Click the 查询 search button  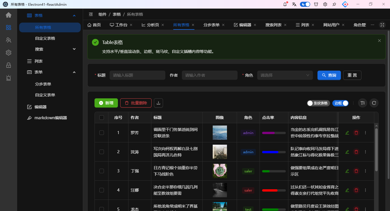click(x=329, y=75)
